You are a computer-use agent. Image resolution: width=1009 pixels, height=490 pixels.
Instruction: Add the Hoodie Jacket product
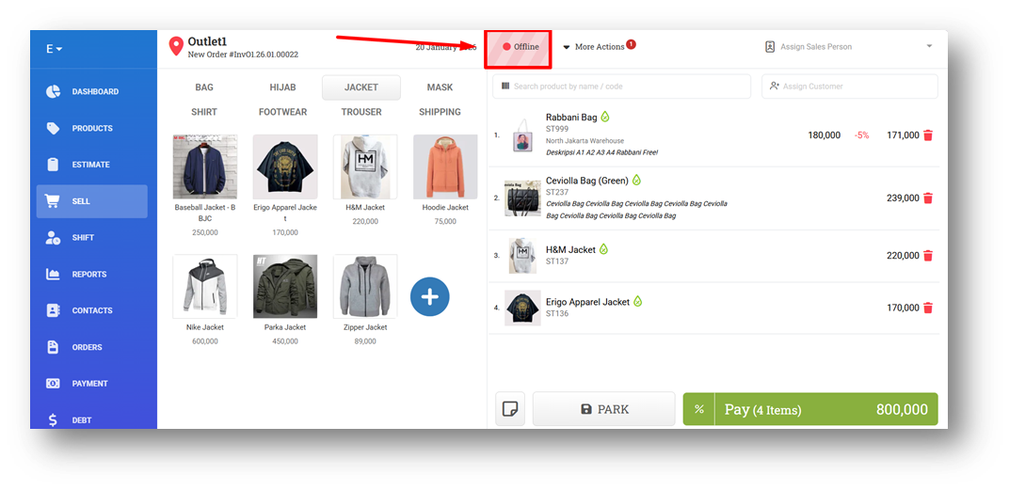point(445,166)
